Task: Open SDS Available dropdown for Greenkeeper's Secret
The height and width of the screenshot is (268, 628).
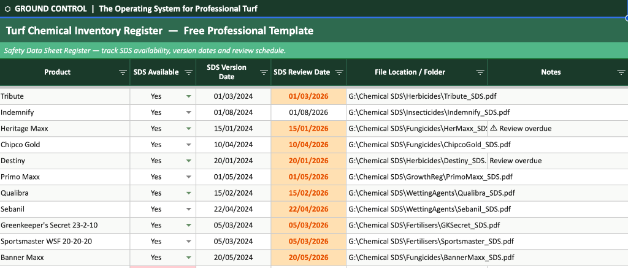Action: pos(189,225)
